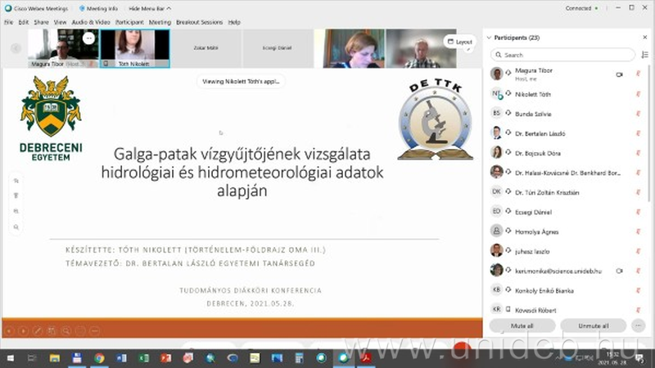
Task: Click the more options dots on Magura Tibor's video
Action: [88, 38]
